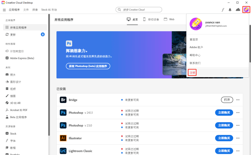Open the notifications bell icon

[x=230, y=10]
